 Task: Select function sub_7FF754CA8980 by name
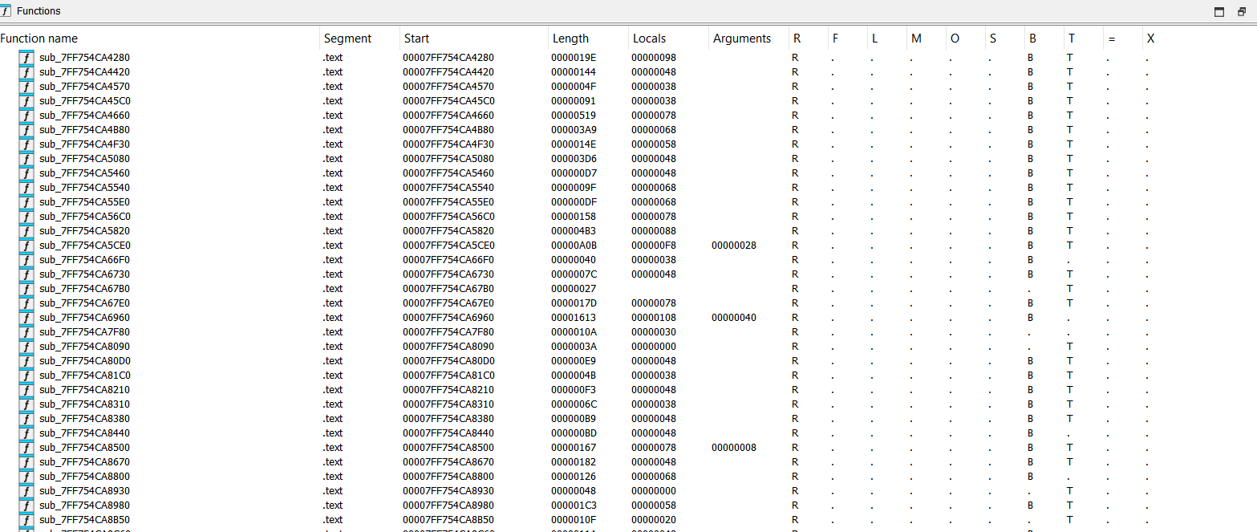(x=84, y=506)
